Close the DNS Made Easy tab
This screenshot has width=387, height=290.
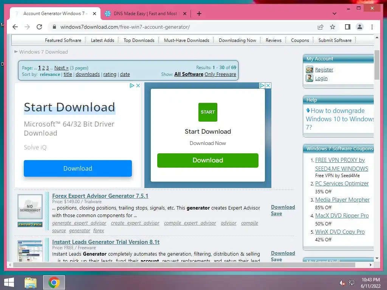point(184,14)
